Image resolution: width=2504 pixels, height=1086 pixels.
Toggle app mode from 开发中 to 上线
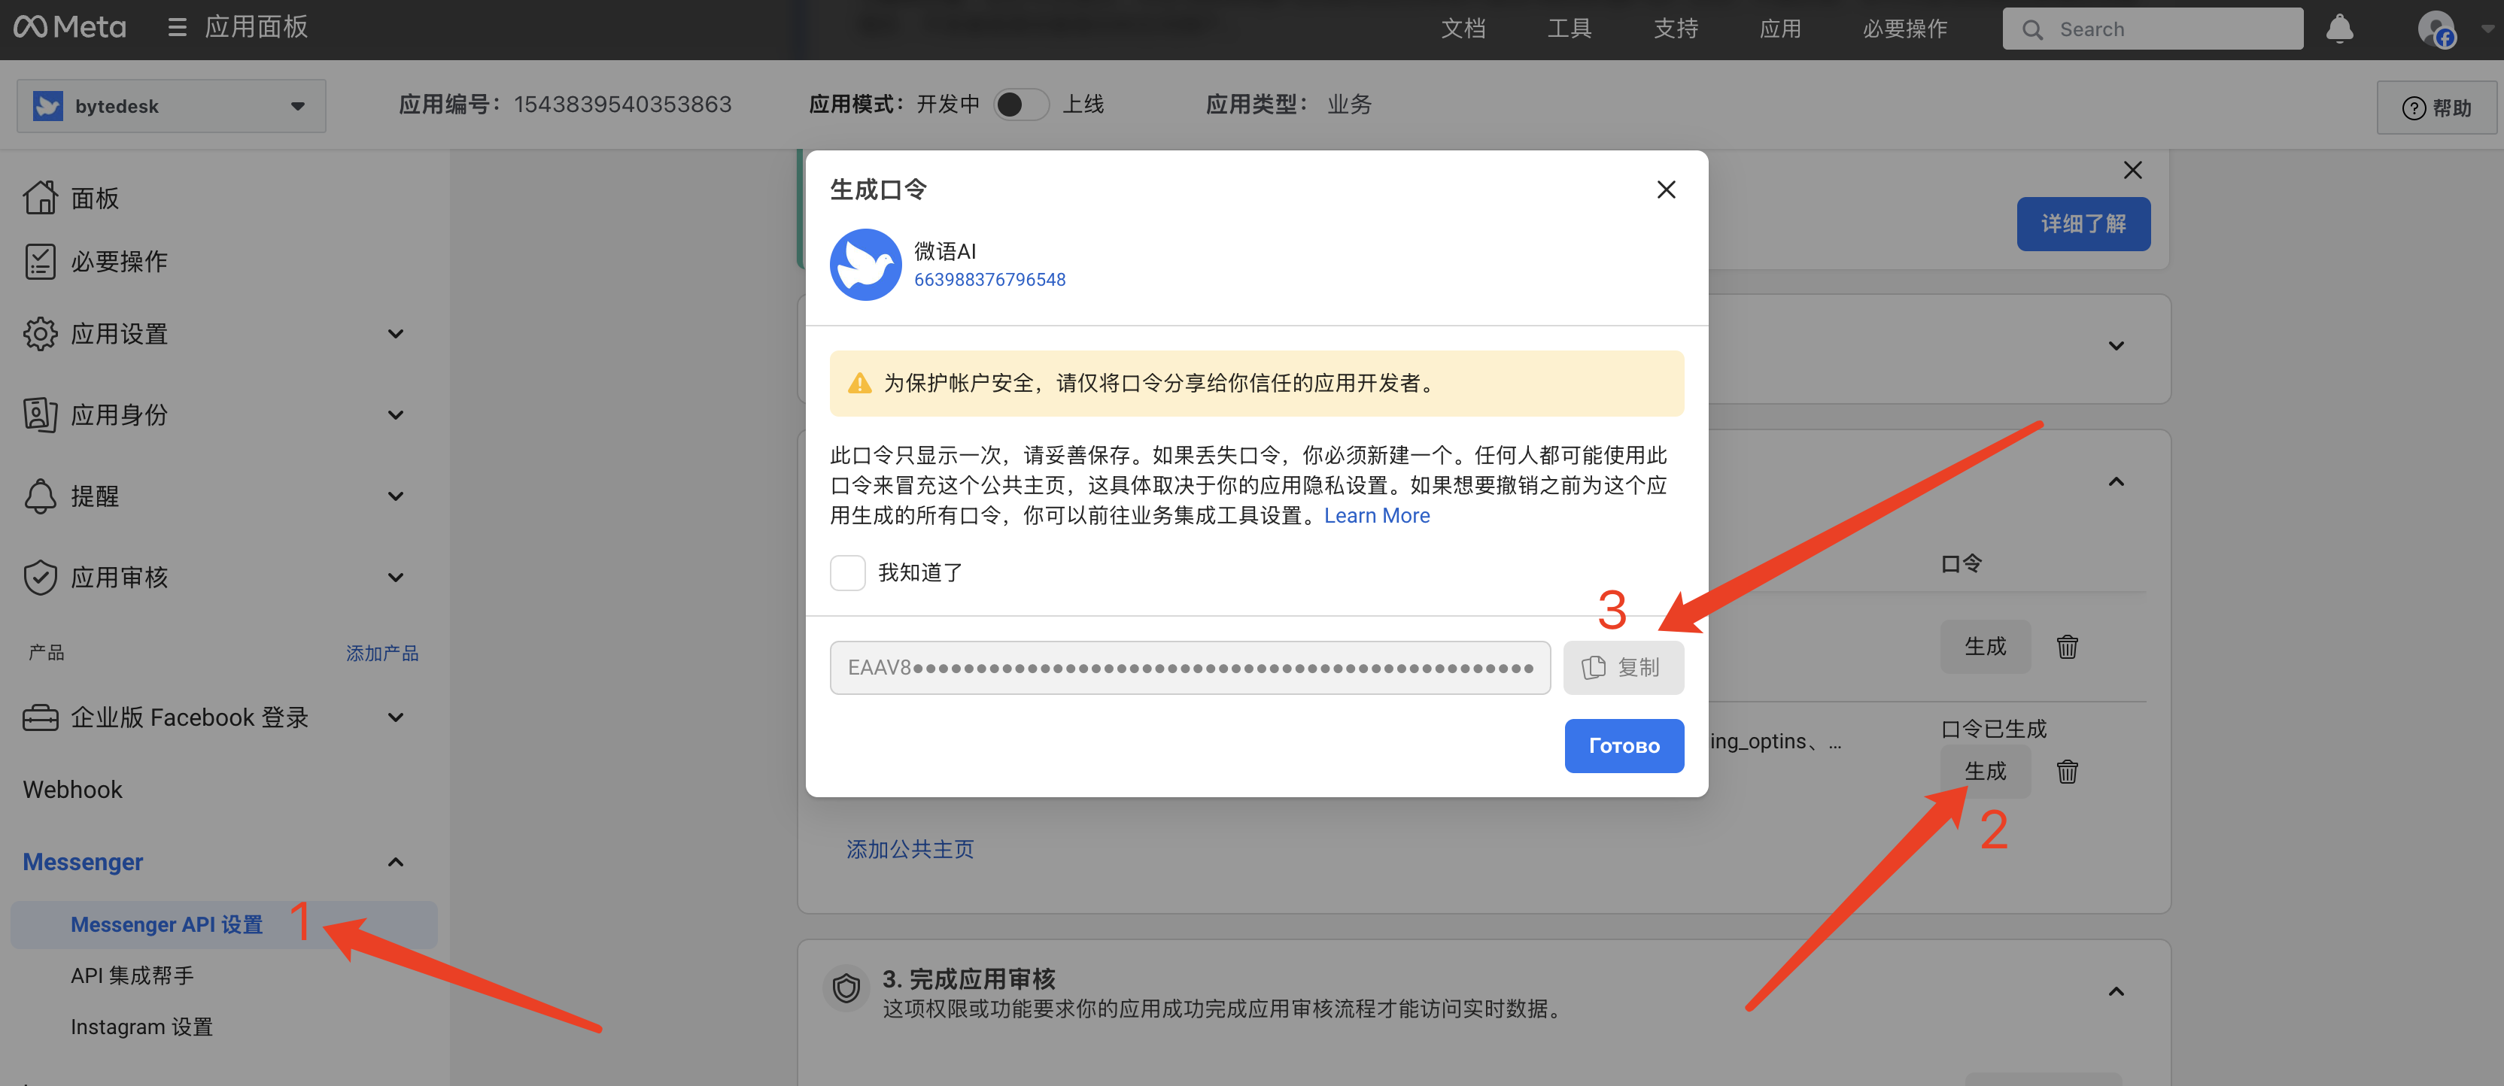pyautogui.click(x=1021, y=104)
